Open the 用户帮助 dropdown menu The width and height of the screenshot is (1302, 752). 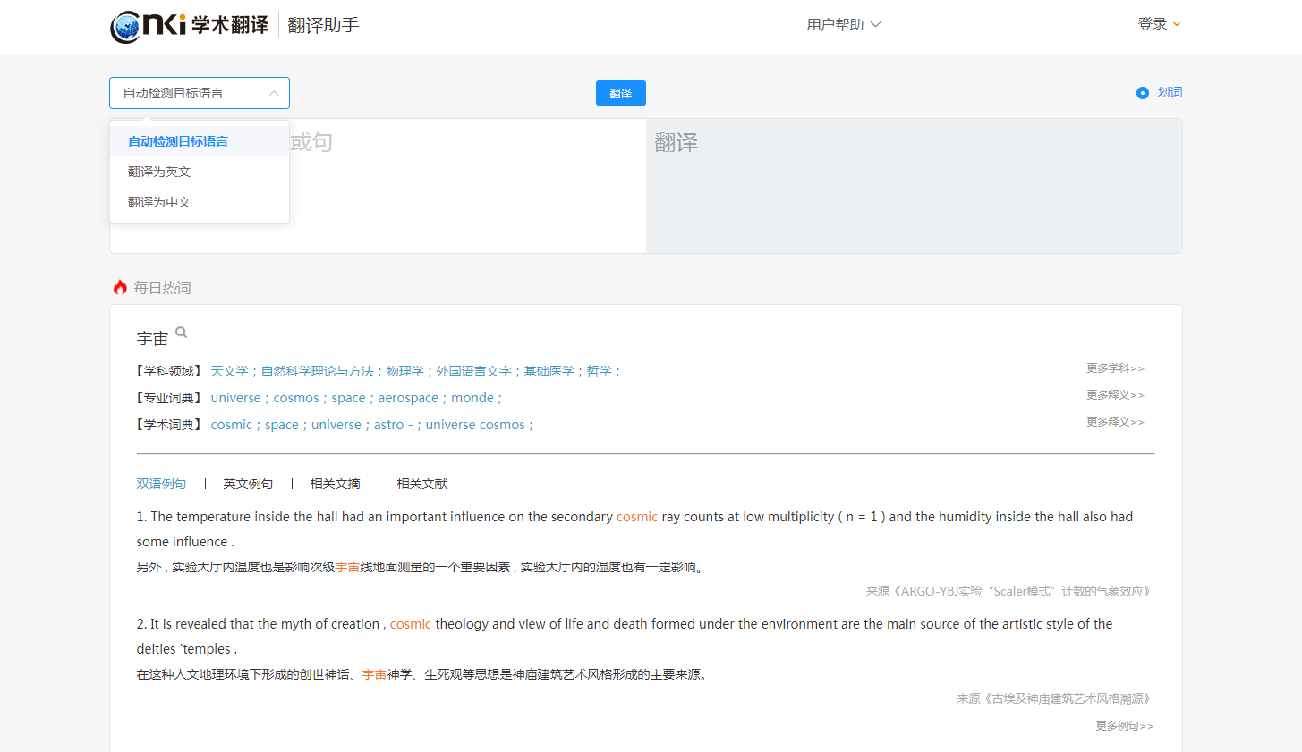tap(843, 24)
